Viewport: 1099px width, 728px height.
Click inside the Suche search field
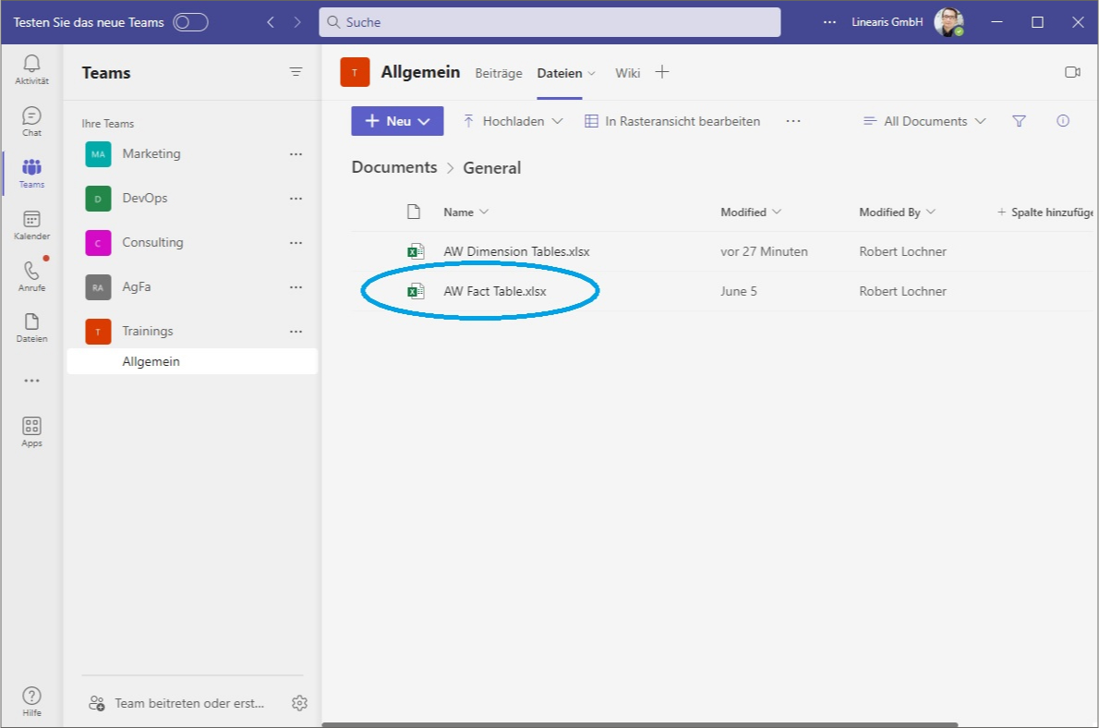(550, 21)
